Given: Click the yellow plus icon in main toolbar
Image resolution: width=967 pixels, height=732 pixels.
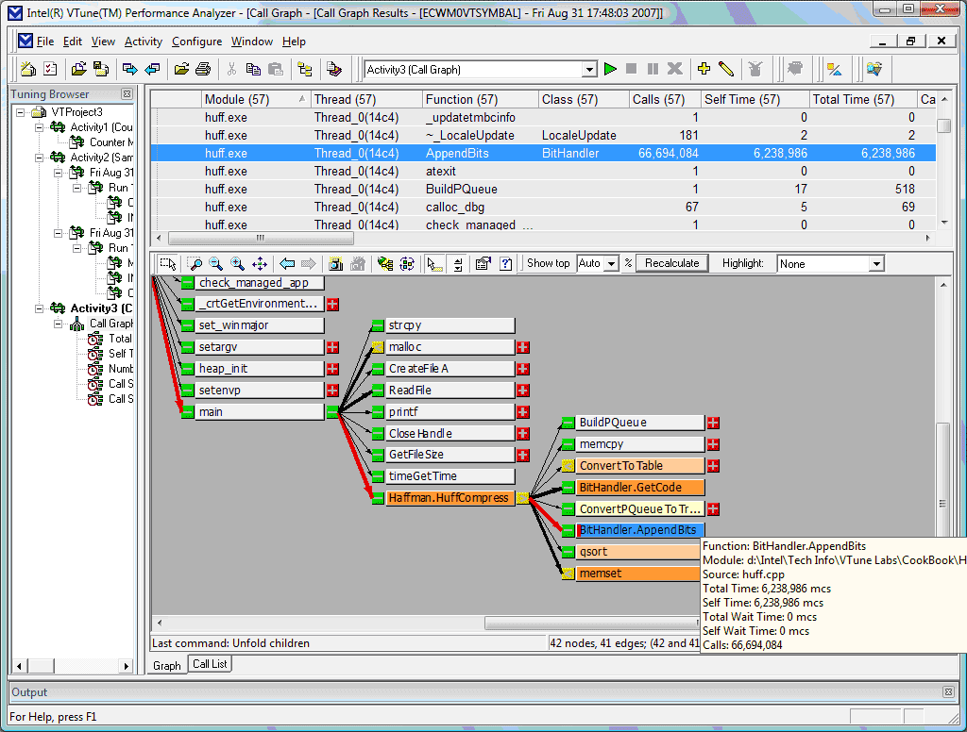Looking at the screenshot, I should pyautogui.click(x=704, y=69).
